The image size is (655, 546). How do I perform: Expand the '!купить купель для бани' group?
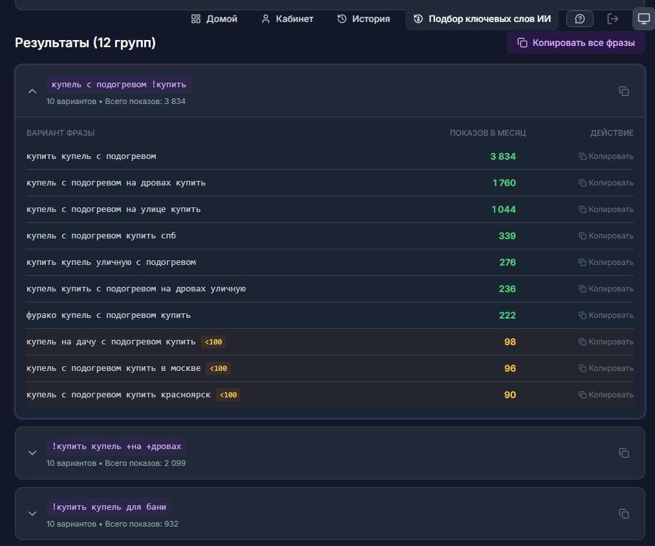point(32,514)
